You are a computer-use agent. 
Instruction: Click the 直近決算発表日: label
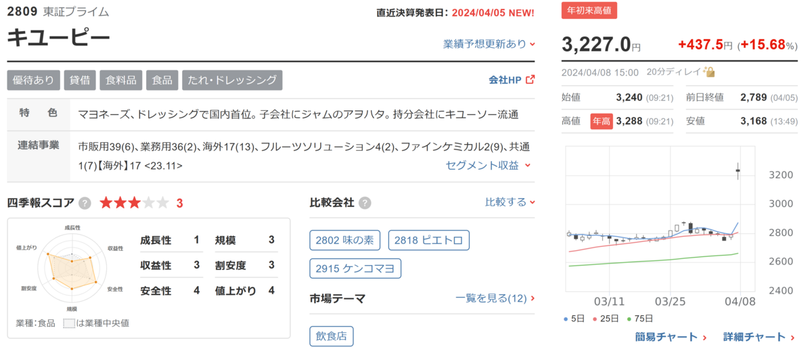[413, 13]
